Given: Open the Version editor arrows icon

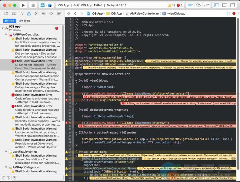Looking at the screenshot, I should click(207, 5).
